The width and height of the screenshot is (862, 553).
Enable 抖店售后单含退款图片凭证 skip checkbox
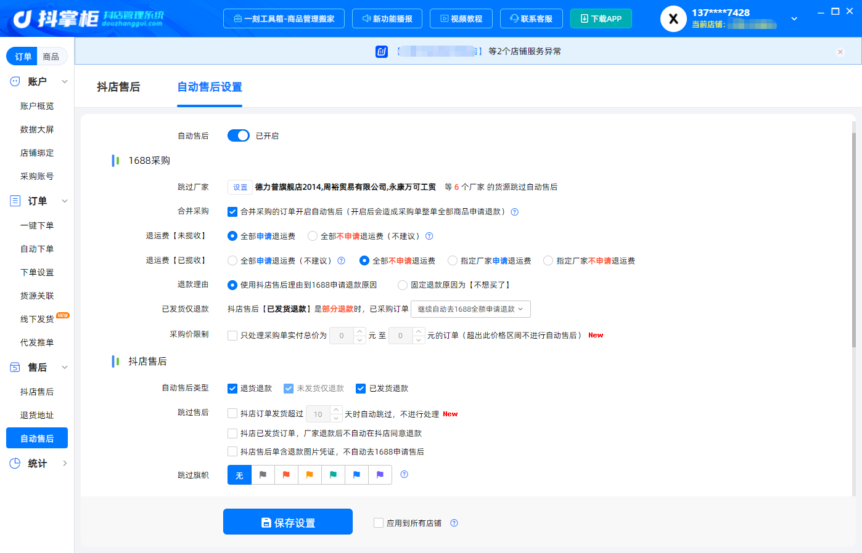pos(232,452)
